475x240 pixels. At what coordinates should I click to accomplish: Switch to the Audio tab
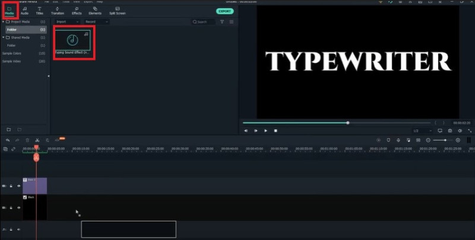(x=24, y=11)
